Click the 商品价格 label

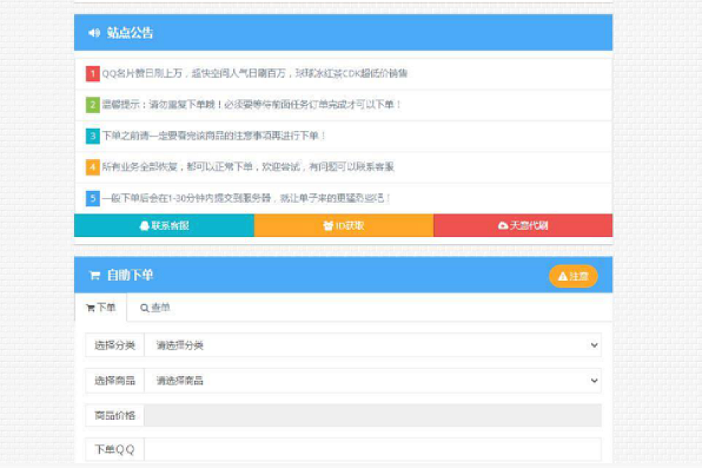pyautogui.click(x=115, y=416)
